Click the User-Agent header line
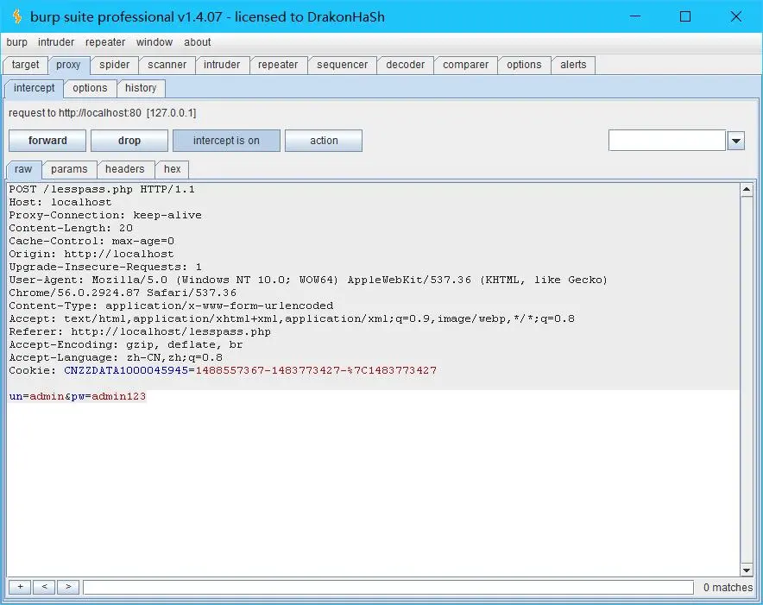This screenshot has height=605, width=763. coord(308,287)
